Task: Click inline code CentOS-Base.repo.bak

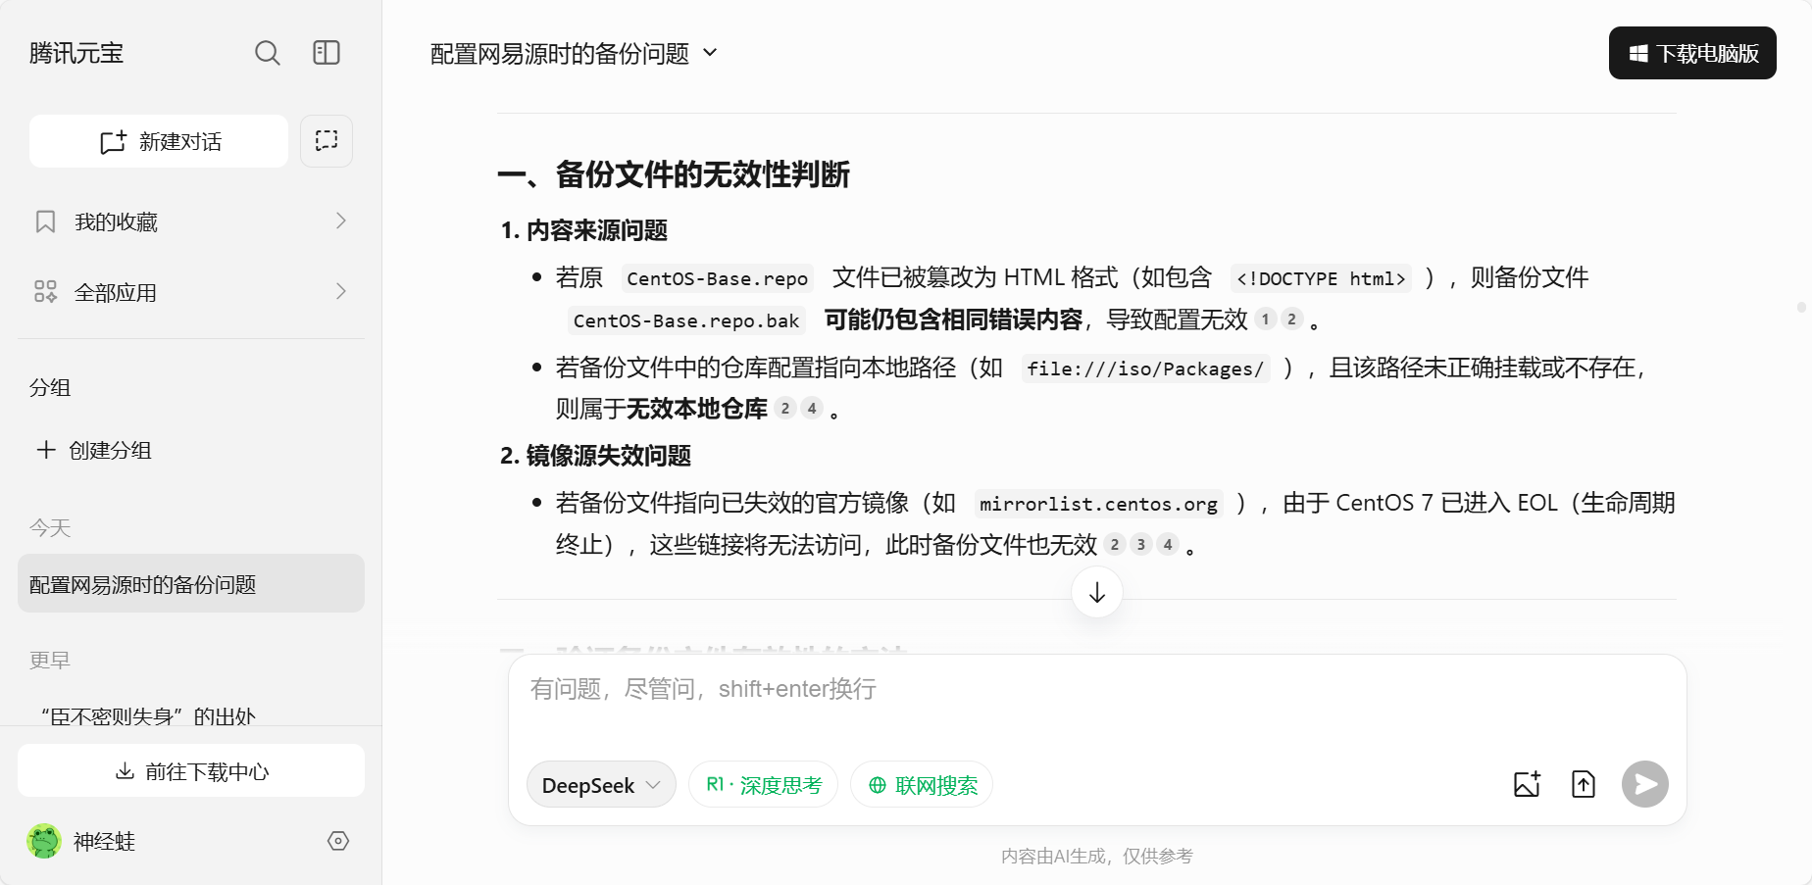Action: [686, 320]
